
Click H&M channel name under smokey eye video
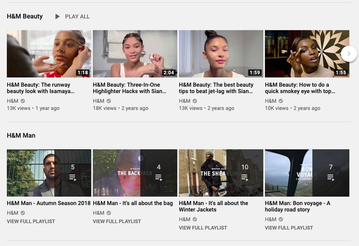(x=271, y=101)
